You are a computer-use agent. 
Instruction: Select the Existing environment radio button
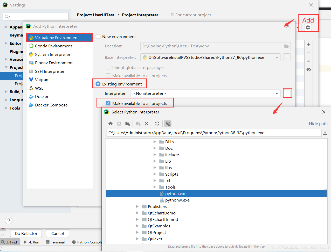tap(98, 84)
